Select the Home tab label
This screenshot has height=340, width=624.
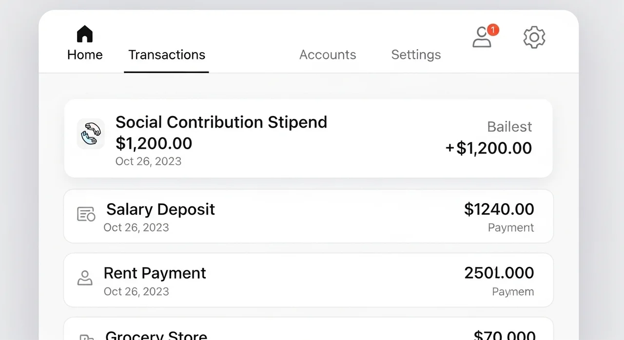(85, 55)
